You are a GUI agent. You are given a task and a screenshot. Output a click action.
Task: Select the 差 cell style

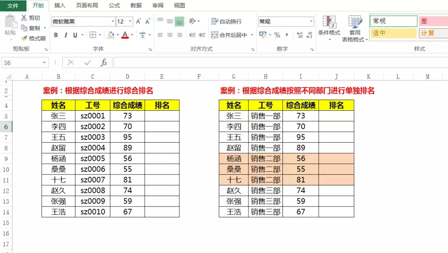[x=433, y=21]
